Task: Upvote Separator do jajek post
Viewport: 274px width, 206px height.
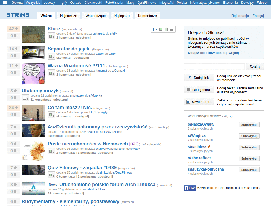Action: (13, 49)
